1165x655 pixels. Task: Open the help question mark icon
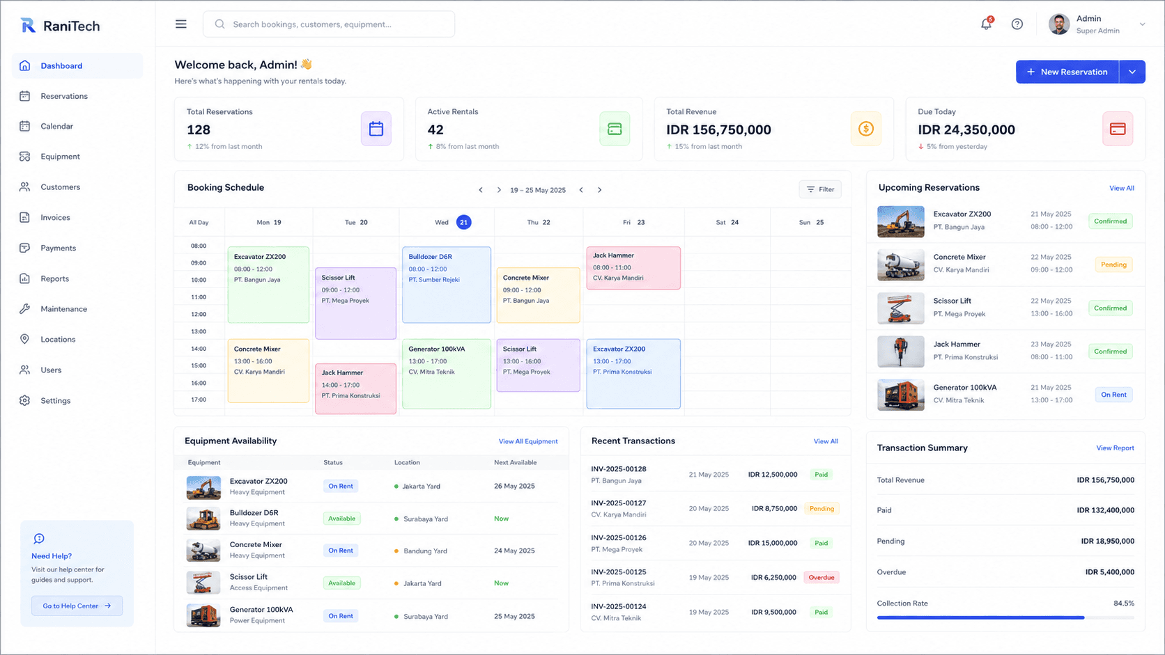coord(1017,24)
